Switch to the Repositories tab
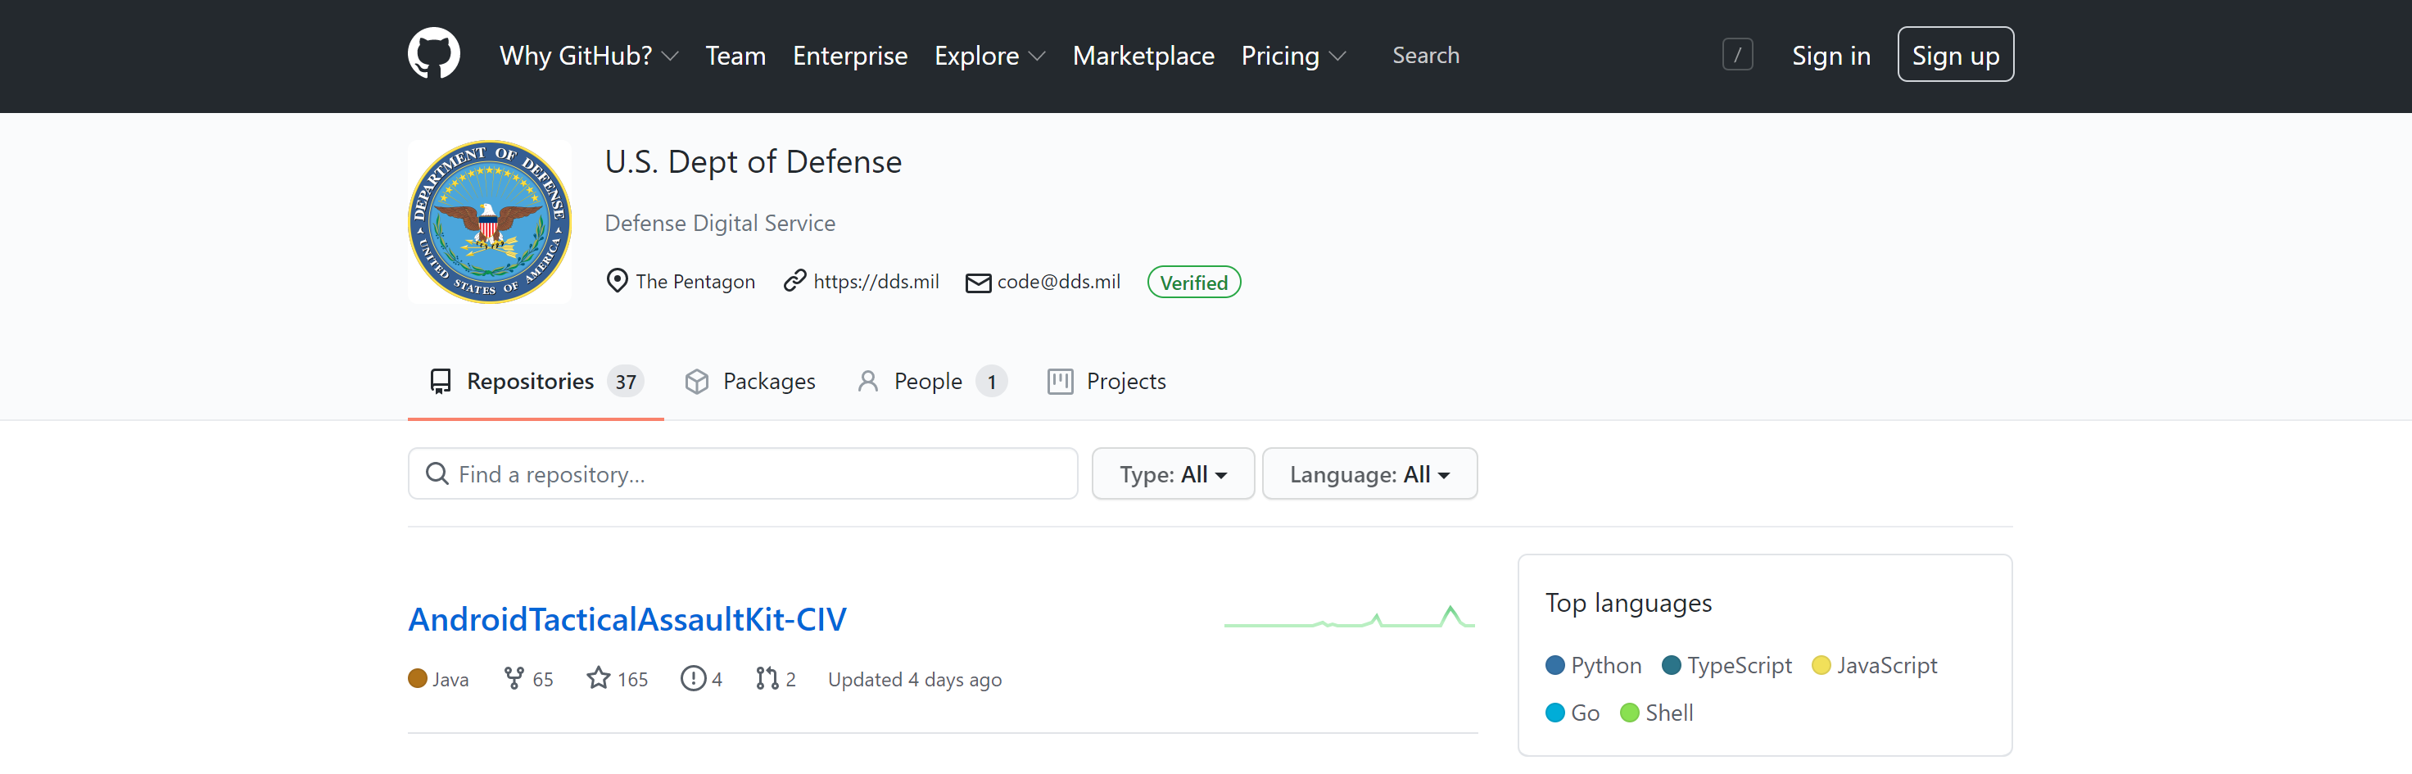This screenshot has height=774, width=2412. click(x=536, y=382)
